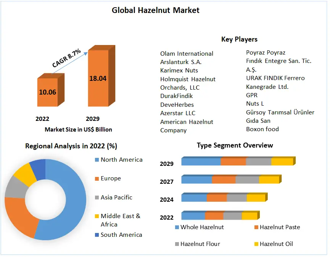Select the Europe legend swatch

pyautogui.click(x=96, y=178)
